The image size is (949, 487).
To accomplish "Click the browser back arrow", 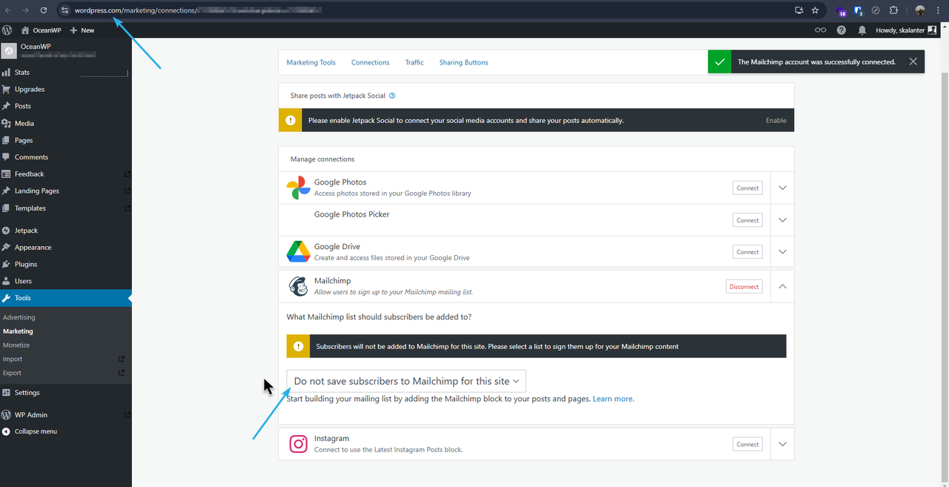I will point(8,10).
